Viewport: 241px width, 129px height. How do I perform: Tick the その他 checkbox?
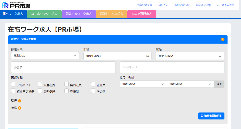pyautogui.click(x=93, y=91)
